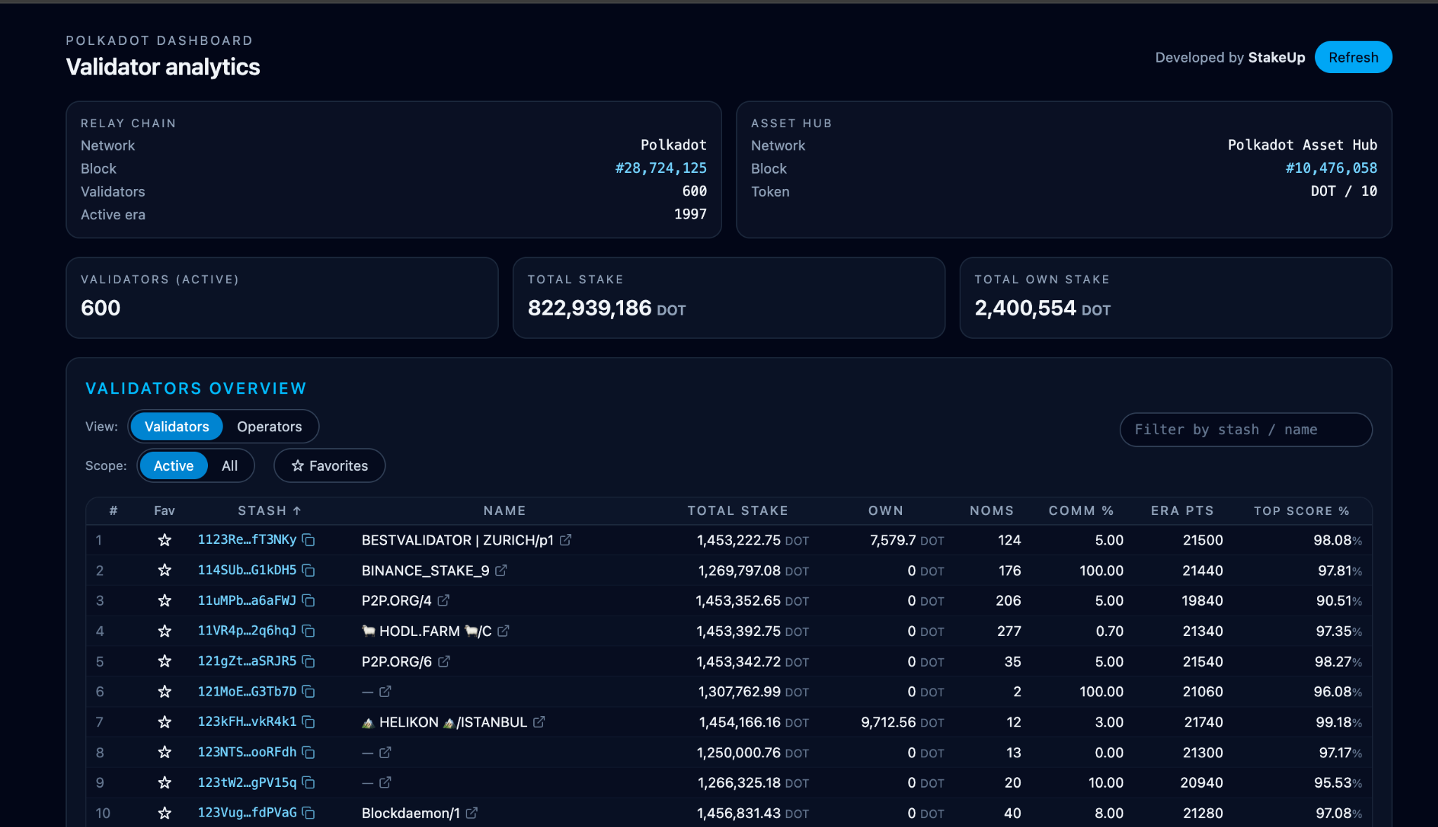The height and width of the screenshot is (827, 1438).
Task: Show only Favorites in the overview
Action: (x=329, y=465)
